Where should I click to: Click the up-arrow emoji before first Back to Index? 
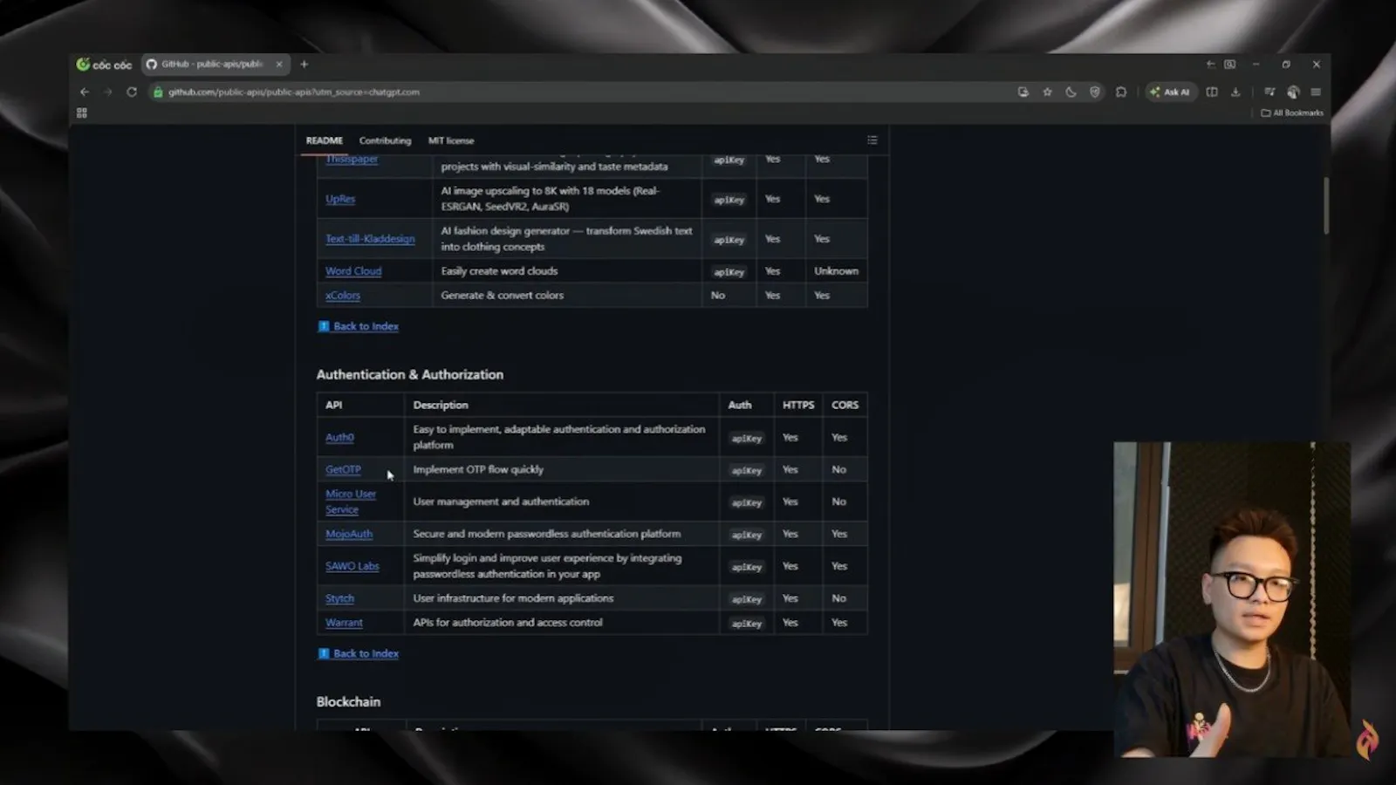click(324, 326)
